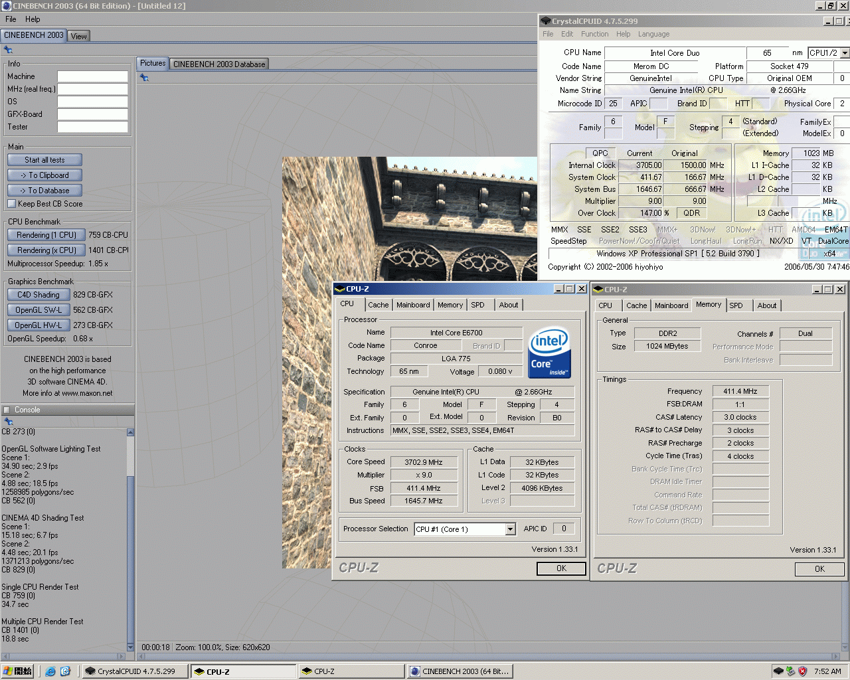
Task: Click the OS input field
Action: point(92,102)
